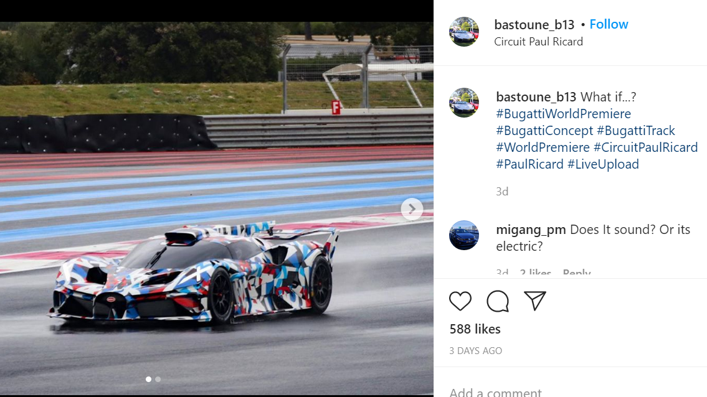Image resolution: width=707 pixels, height=397 pixels.
Task: Click the Add a comment field
Action: tap(570, 391)
